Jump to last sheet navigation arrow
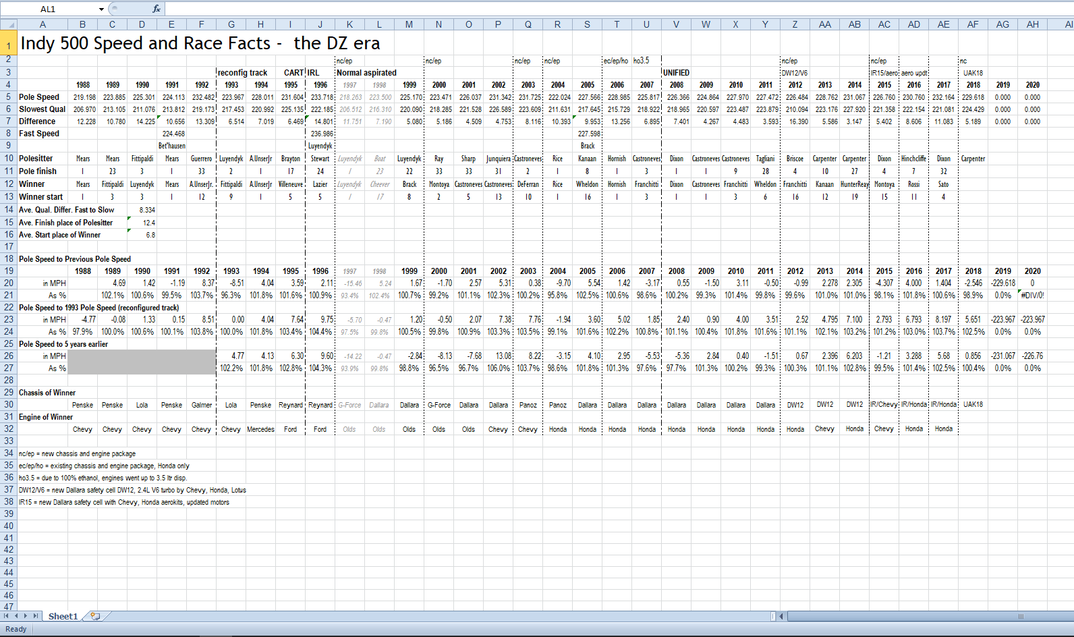Image resolution: width=1074 pixels, height=637 pixels. 35,616
